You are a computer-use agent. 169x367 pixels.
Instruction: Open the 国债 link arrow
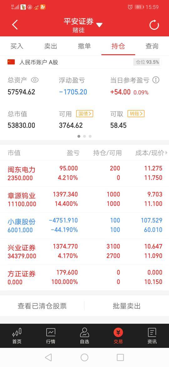[84, 114]
